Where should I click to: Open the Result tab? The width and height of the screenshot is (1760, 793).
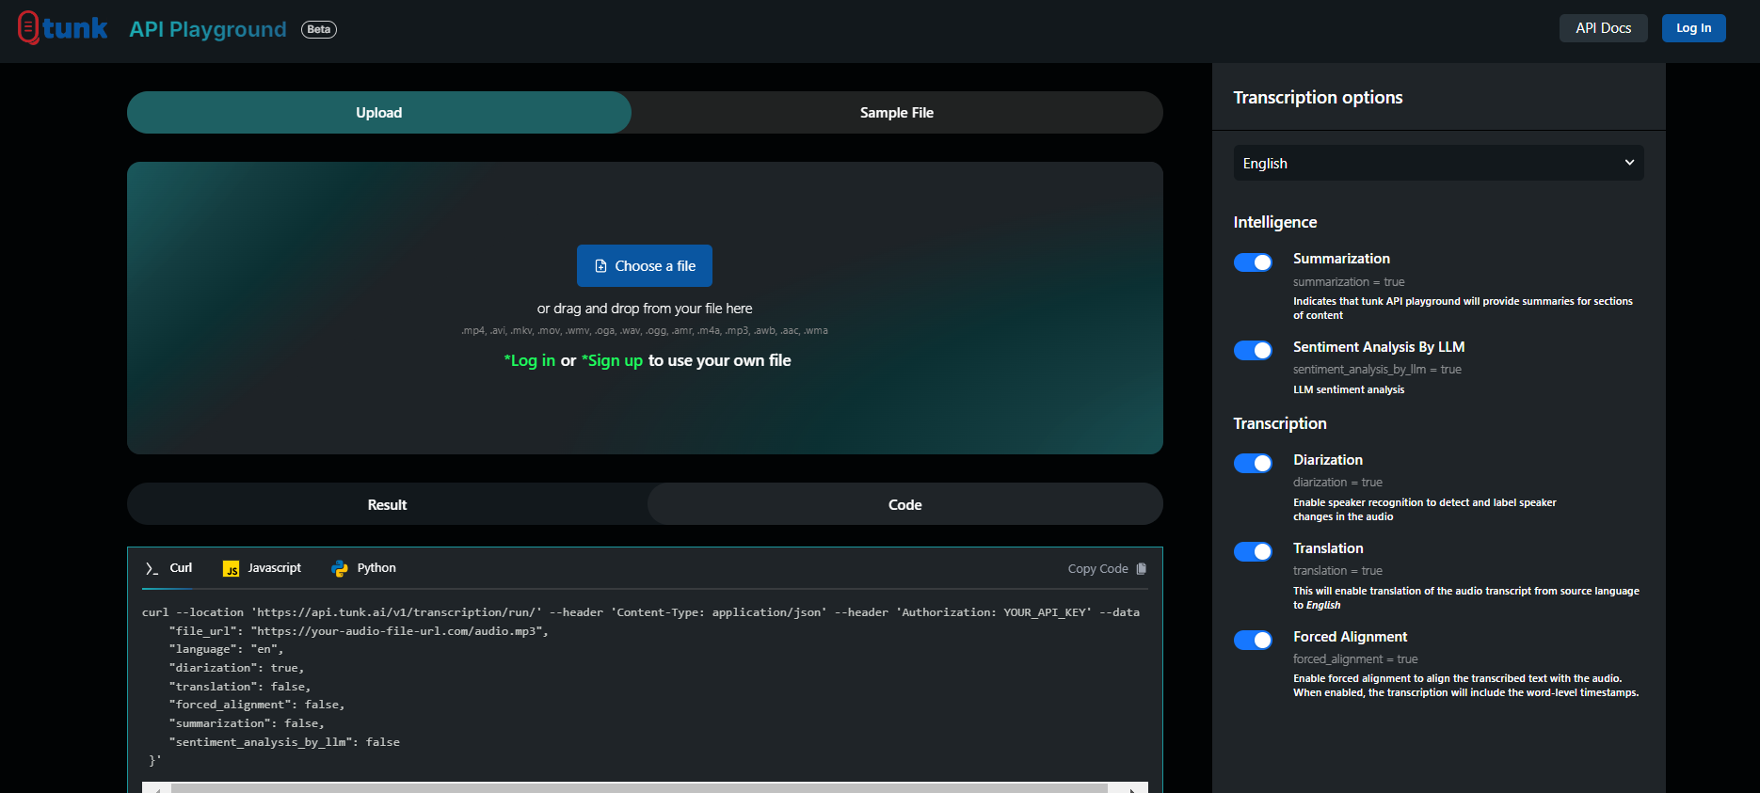tap(387, 505)
